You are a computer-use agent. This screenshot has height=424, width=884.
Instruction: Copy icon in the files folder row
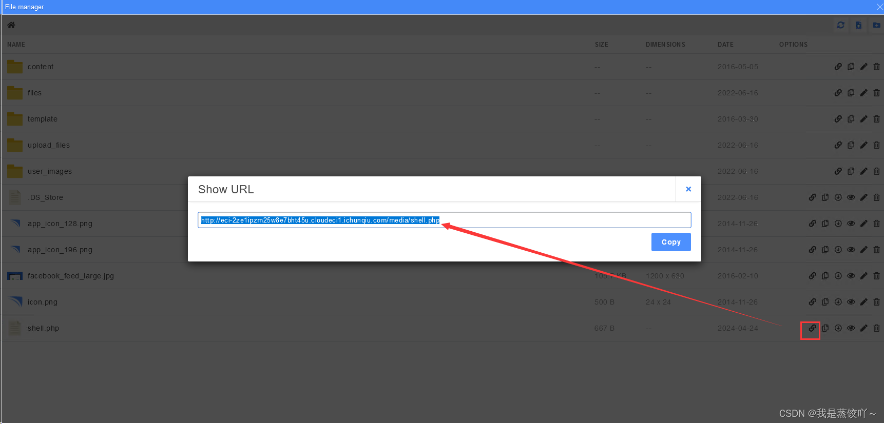[x=851, y=93]
